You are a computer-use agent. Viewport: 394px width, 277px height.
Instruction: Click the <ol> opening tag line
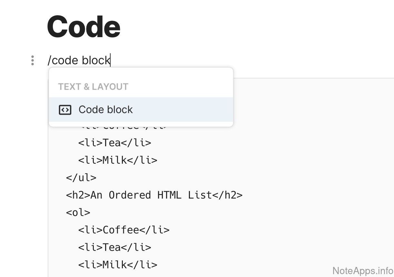[x=78, y=212]
